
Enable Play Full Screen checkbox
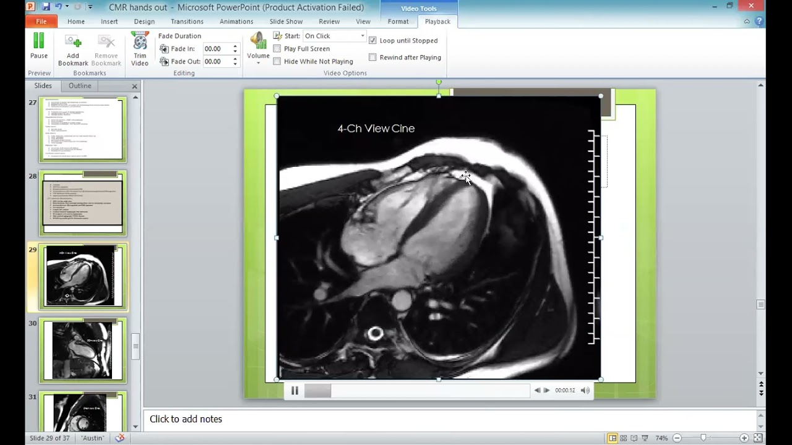pyautogui.click(x=277, y=48)
